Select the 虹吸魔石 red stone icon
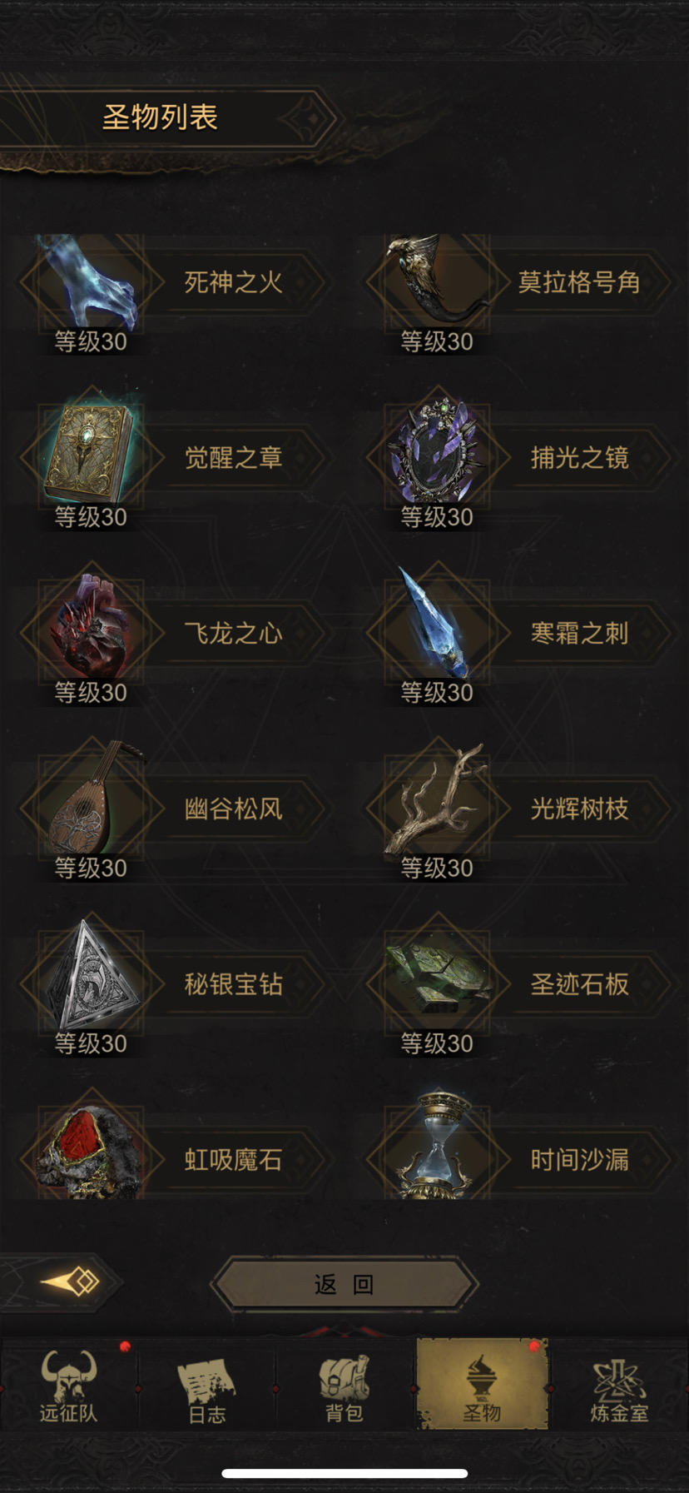The height and width of the screenshot is (1493, 689). point(91,1152)
